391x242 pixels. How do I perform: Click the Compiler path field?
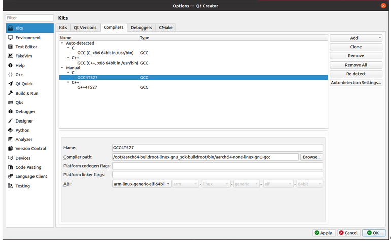(x=205, y=157)
